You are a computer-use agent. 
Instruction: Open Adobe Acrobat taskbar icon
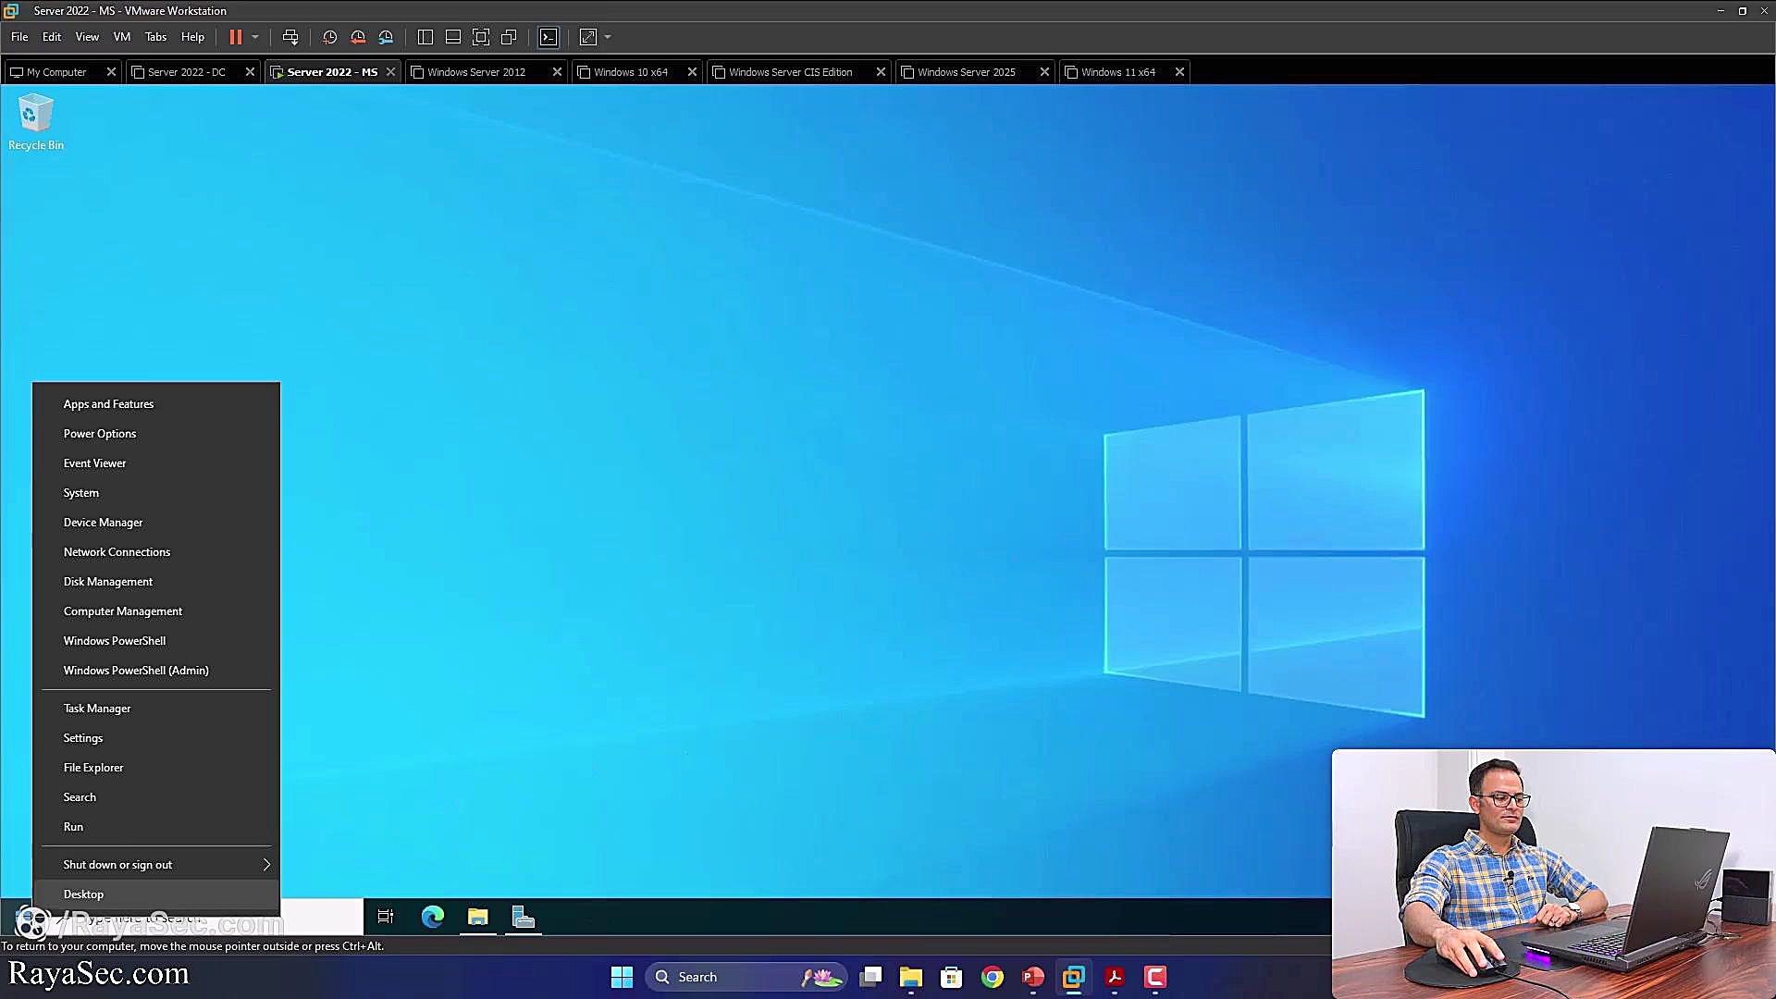pyautogui.click(x=1115, y=977)
